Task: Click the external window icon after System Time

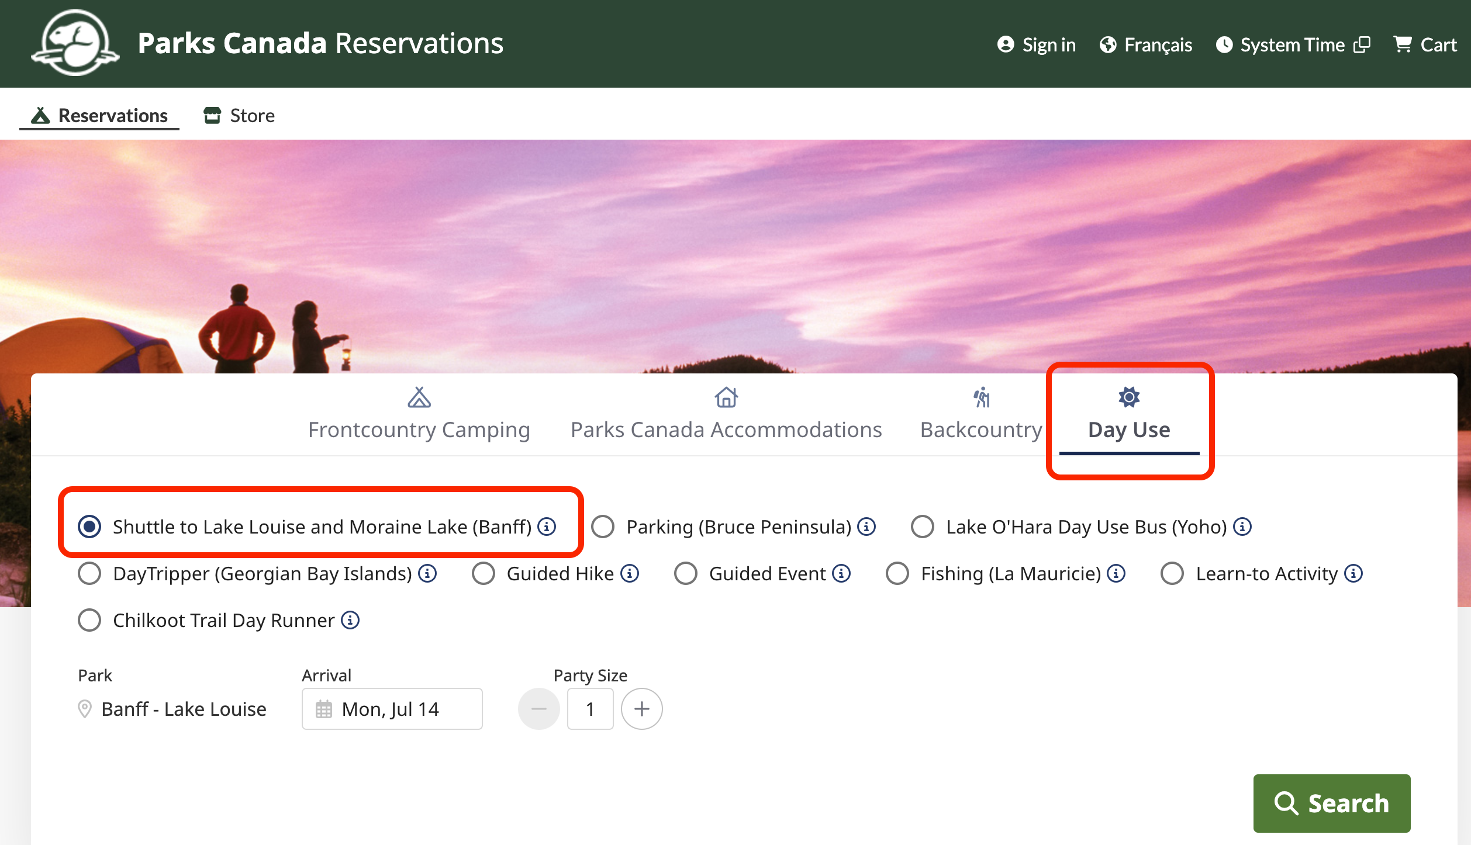Action: point(1362,44)
